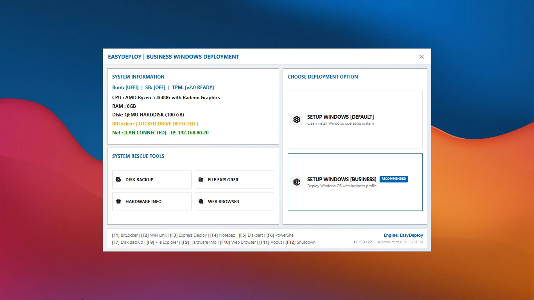This screenshot has height=300, width=534.
Task: Click the RECOMMENDED badge
Action: 394,179
